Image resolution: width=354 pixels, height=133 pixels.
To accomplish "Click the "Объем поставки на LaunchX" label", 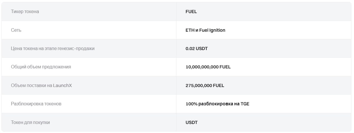I will [41, 85].
